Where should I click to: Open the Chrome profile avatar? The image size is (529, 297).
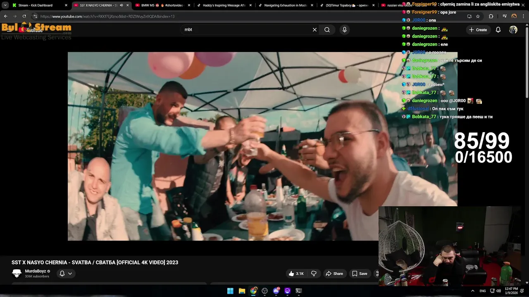[x=514, y=16]
